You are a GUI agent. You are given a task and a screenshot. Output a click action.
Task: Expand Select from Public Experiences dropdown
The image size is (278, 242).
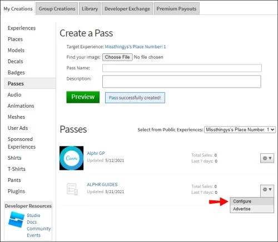pos(240,130)
